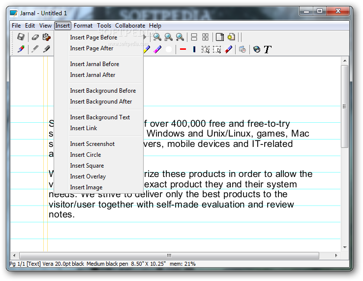This screenshot has width=363, height=281.
Task: Choose Insert Background Before
Action: [x=99, y=91]
